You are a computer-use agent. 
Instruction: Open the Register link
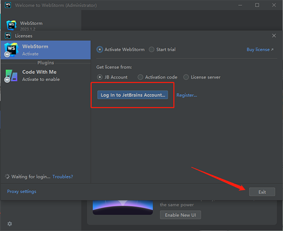point(187,95)
